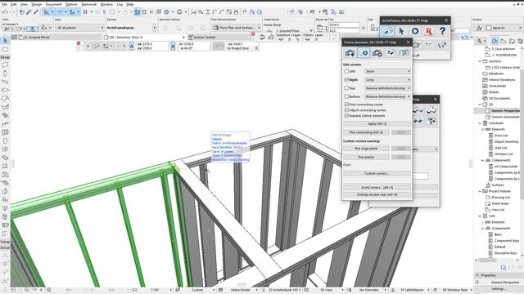The image size is (524, 294).
Task: Click the Pick edge plane button
Action: [x=366, y=149]
